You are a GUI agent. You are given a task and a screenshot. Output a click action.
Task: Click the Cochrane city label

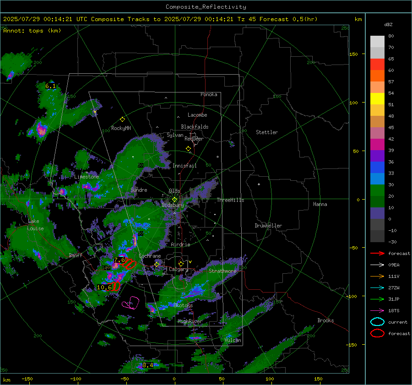(x=150, y=256)
